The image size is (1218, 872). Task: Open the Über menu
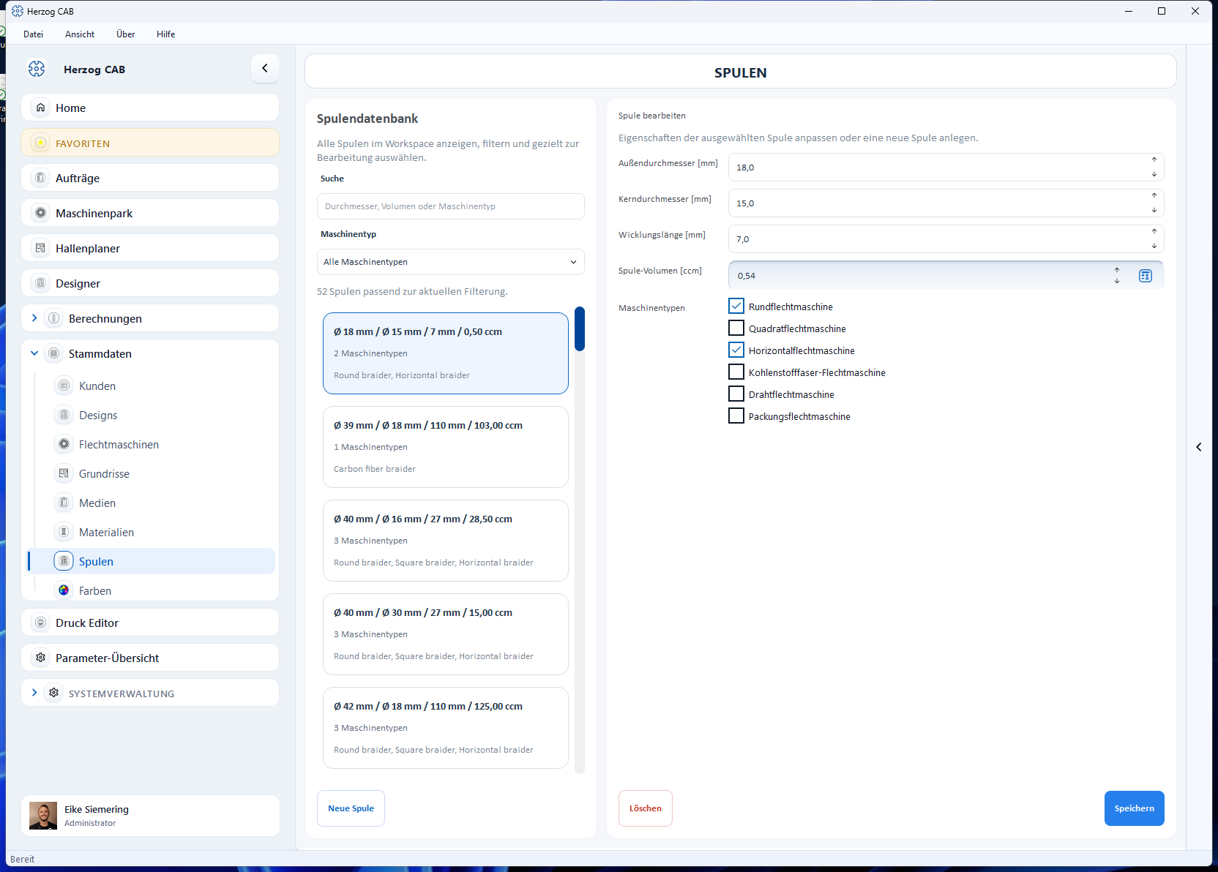(x=126, y=34)
